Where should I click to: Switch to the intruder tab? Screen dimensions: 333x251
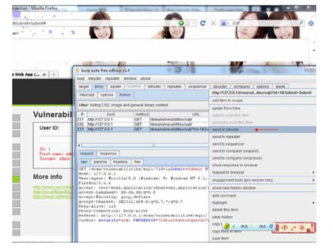pyautogui.click(x=154, y=87)
